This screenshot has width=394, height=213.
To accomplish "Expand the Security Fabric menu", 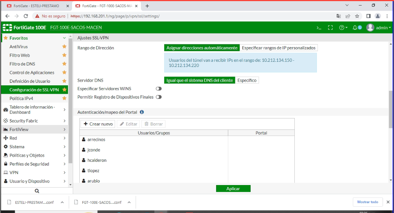I will [34, 121].
